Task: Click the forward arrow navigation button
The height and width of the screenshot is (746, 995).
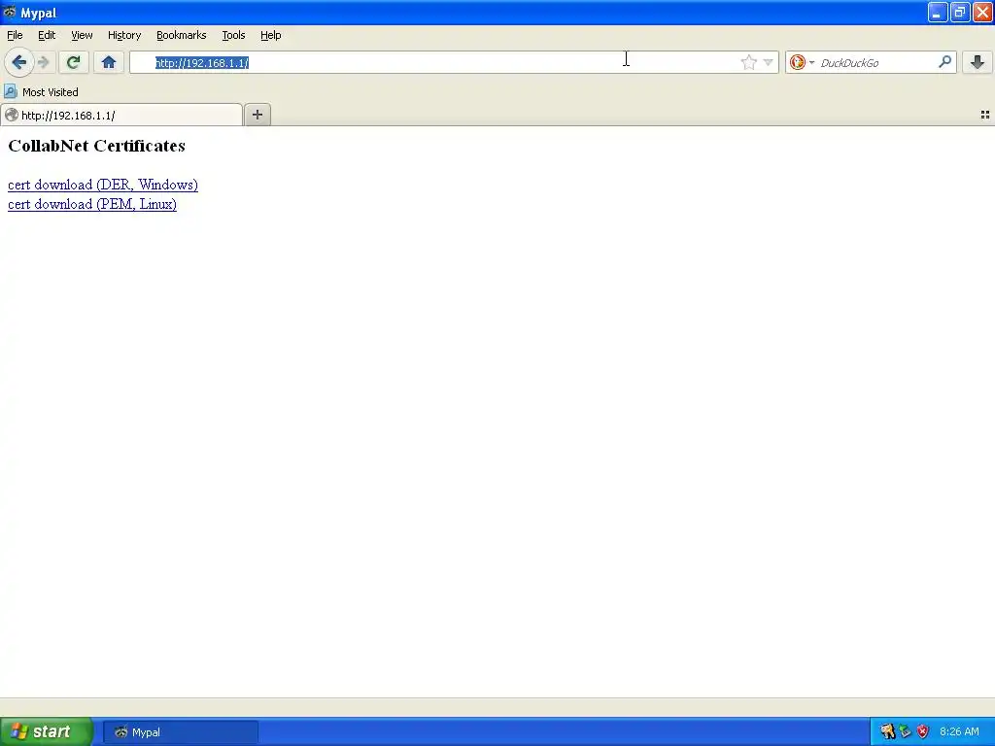Action: [44, 62]
